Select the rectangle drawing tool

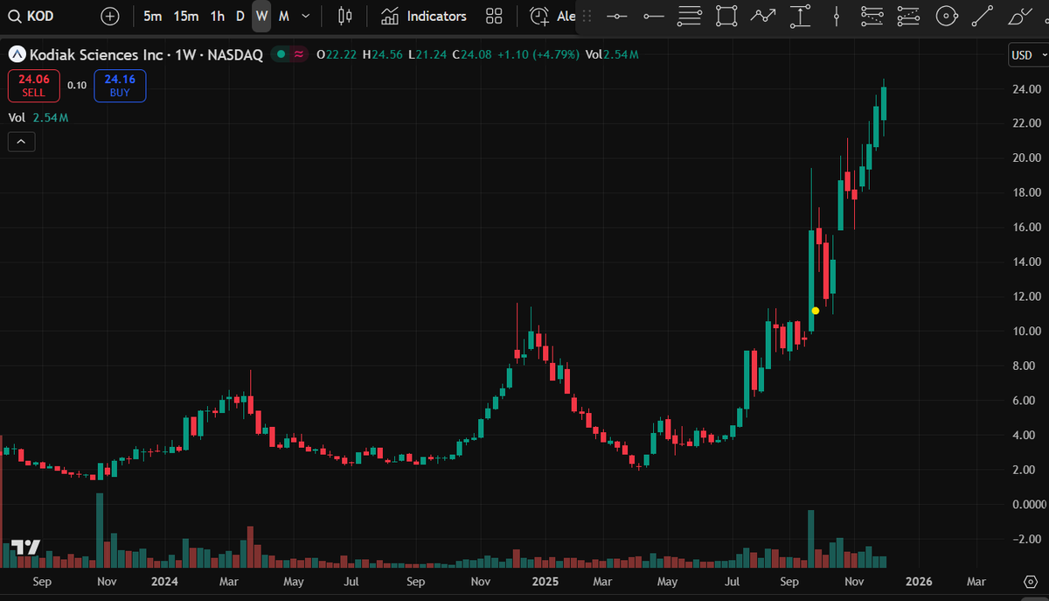pos(726,16)
